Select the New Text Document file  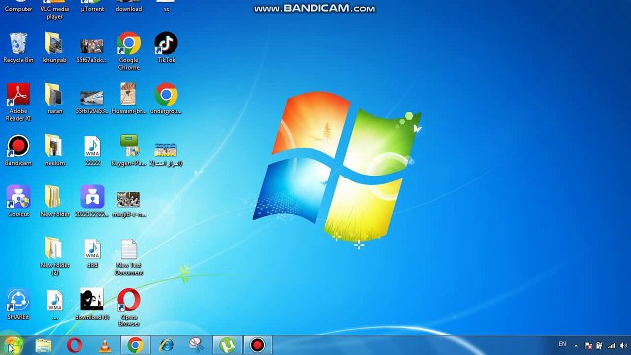point(129,256)
